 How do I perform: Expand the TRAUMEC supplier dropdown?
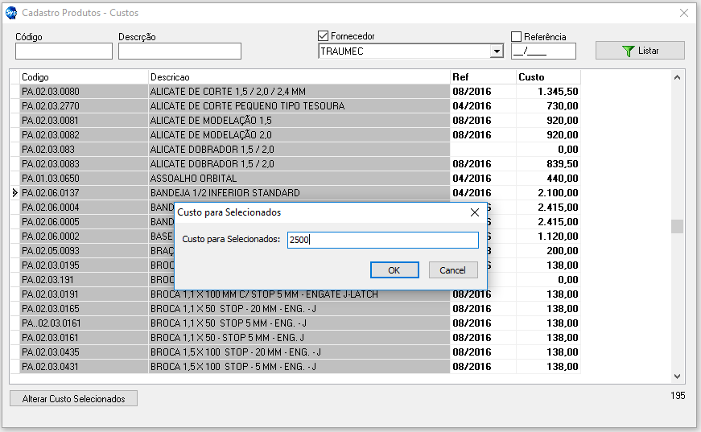point(497,51)
